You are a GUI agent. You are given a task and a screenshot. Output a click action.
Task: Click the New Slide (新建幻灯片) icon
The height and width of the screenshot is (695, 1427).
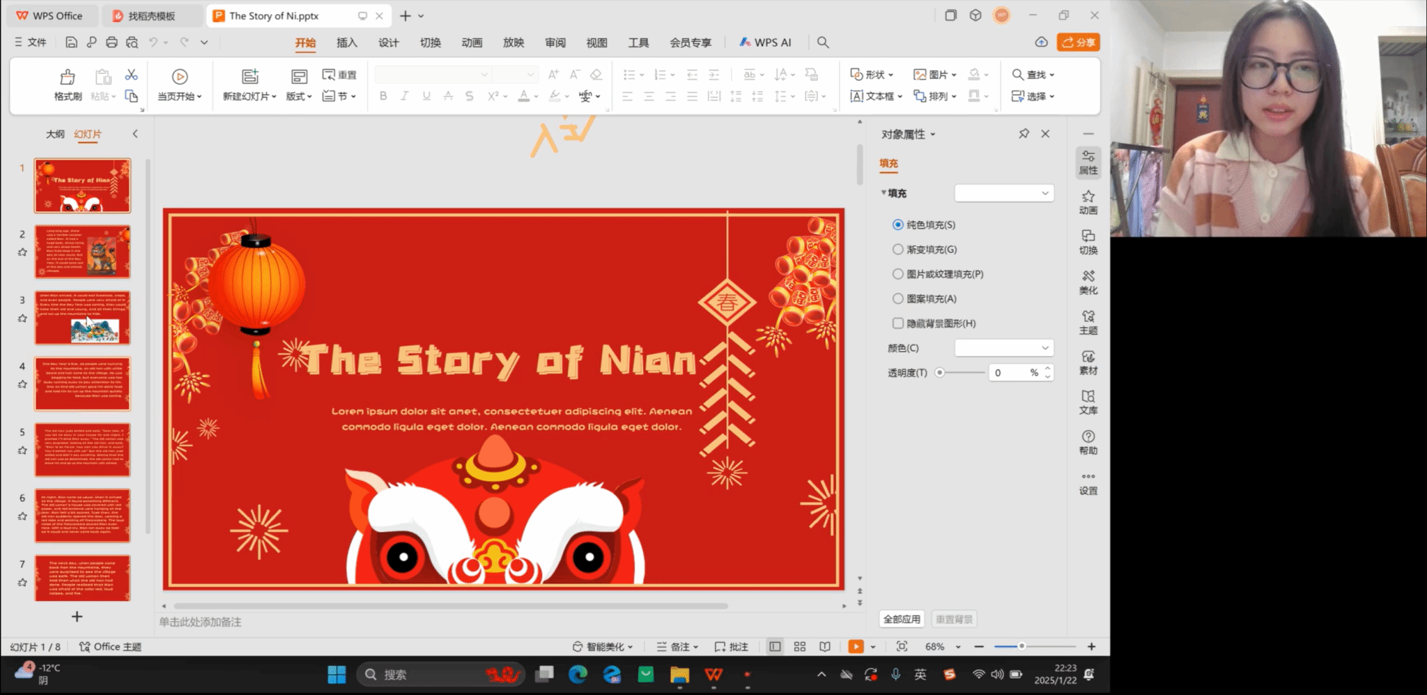[249, 77]
